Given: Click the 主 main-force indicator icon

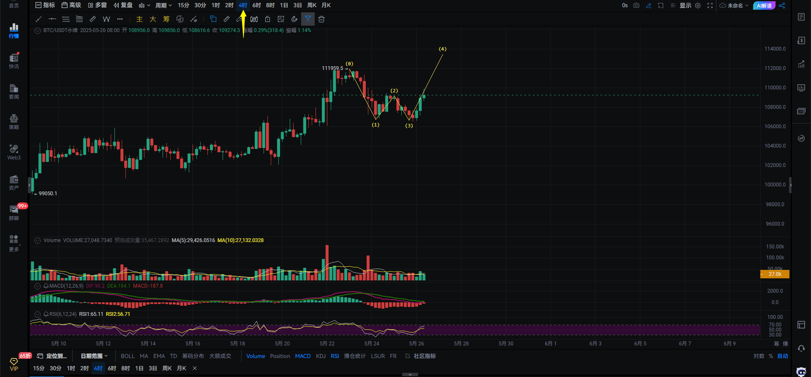Looking at the screenshot, I should tap(139, 19).
